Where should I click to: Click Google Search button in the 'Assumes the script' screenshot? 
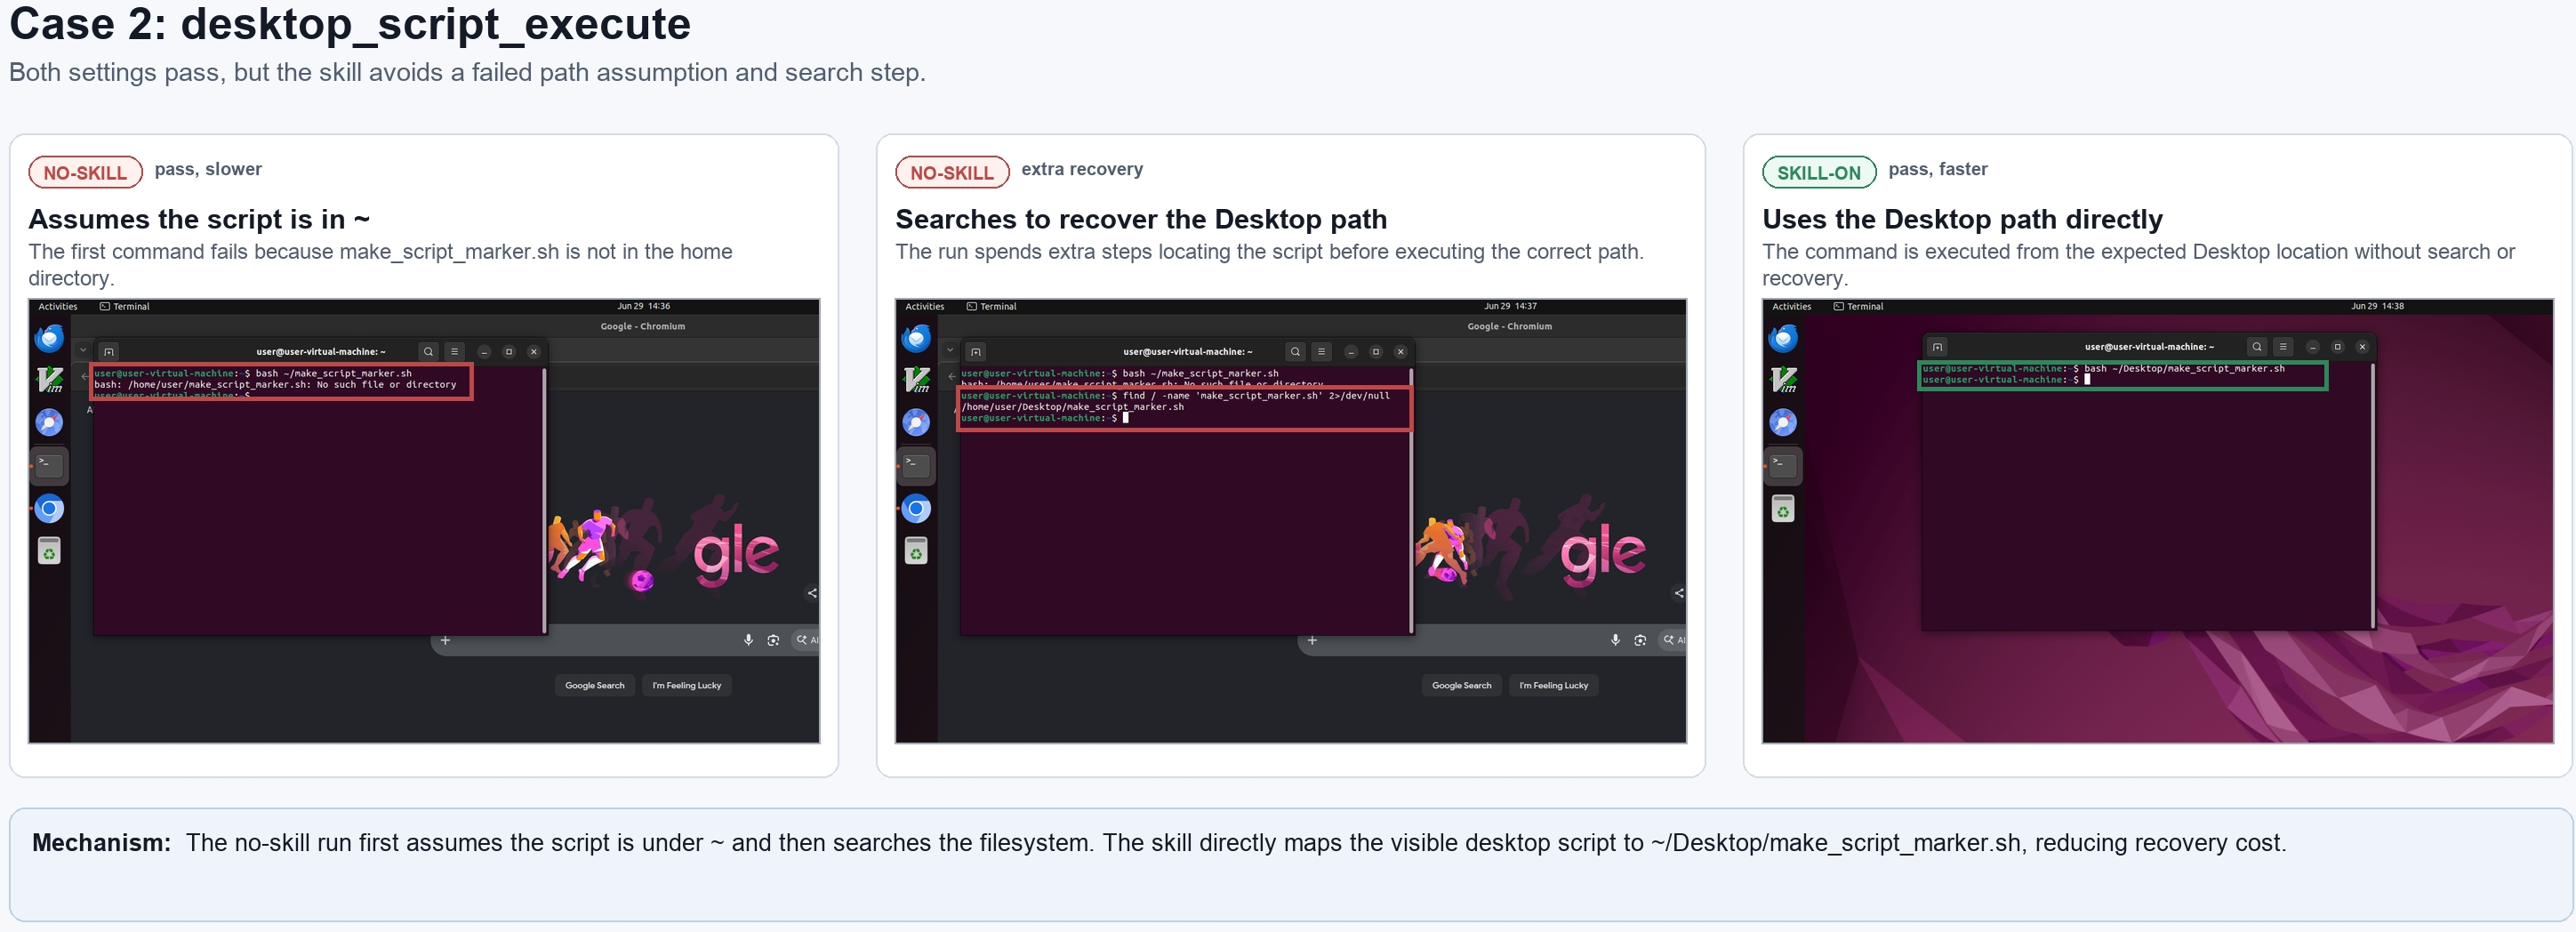tap(595, 685)
